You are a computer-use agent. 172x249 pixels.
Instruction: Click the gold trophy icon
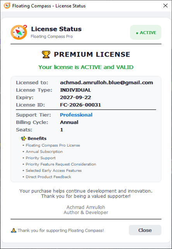[46, 54]
